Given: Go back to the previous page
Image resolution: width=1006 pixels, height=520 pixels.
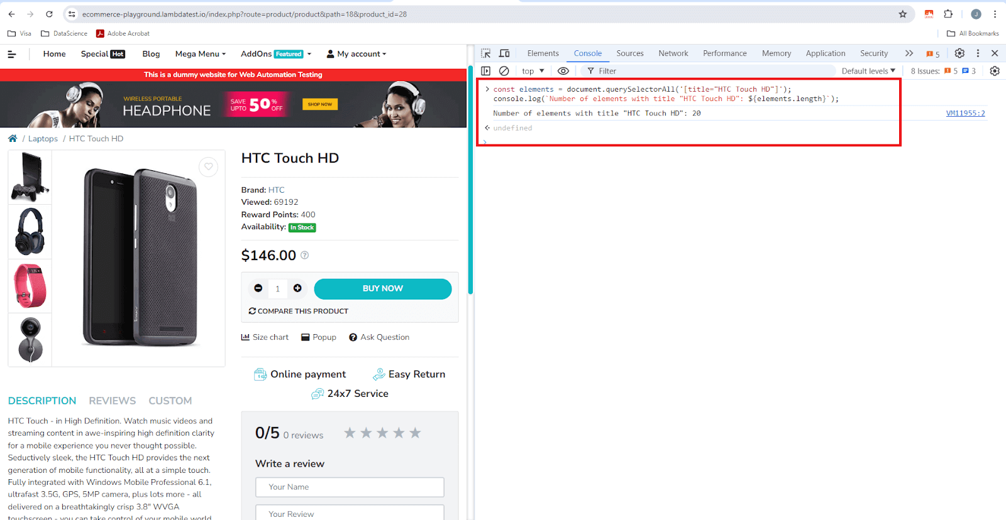Looking at the screenshot, I should tap(11, 14).
